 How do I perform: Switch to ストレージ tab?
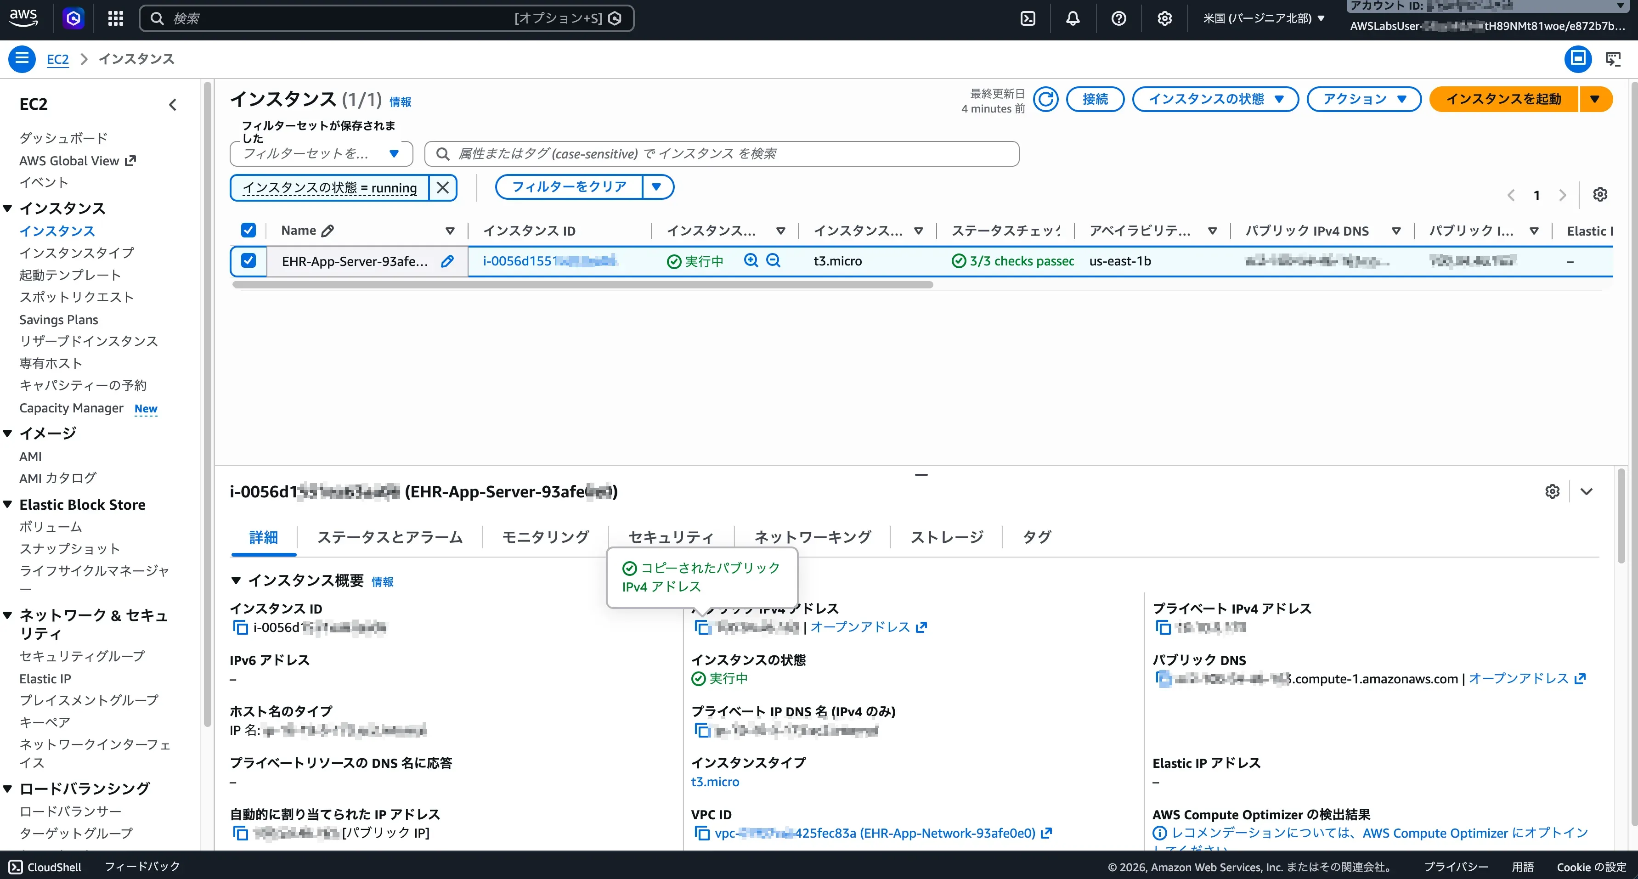point(947,537)
